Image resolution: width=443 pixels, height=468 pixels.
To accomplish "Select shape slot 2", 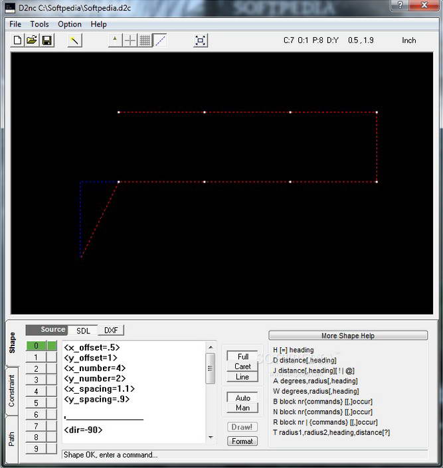I will [36, 368].
